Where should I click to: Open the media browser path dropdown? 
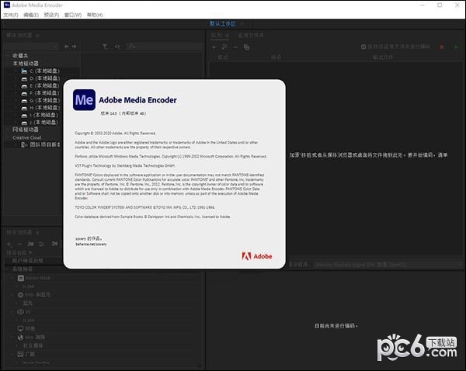[x=30, y=47]
